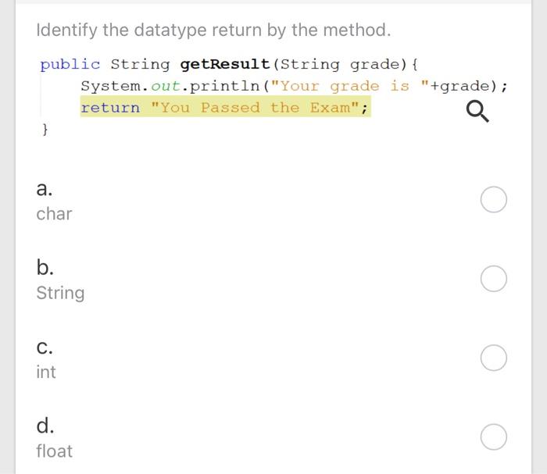The height and width of the screenshot is (474, 547).
Task: Click the 'a.' option label
Action: (45, 188)
